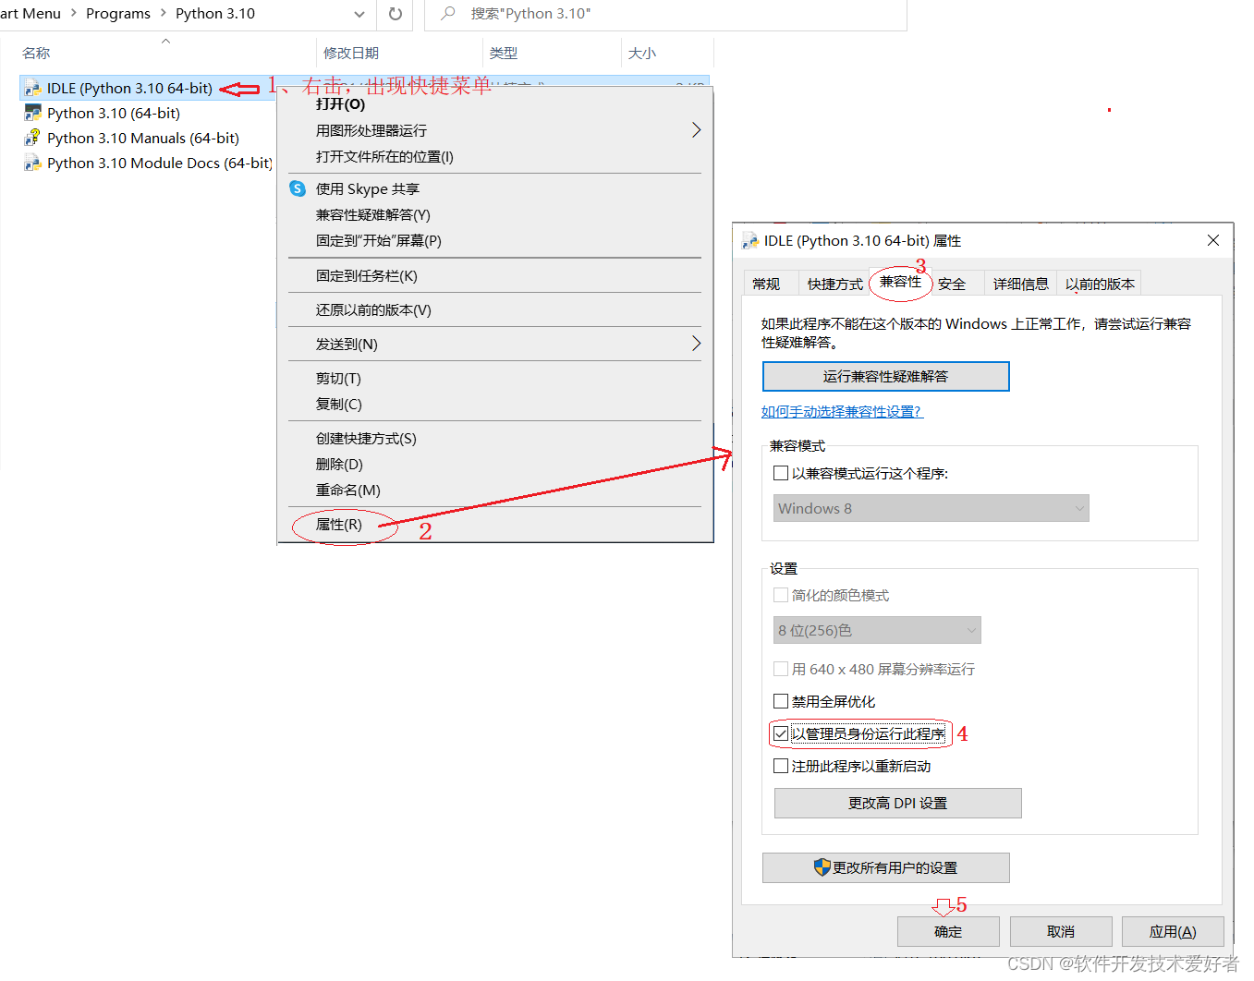The image size is (1254, 981).
Task: Select the Python 3.10 Module Docs icon
Action: pos(33,163)
